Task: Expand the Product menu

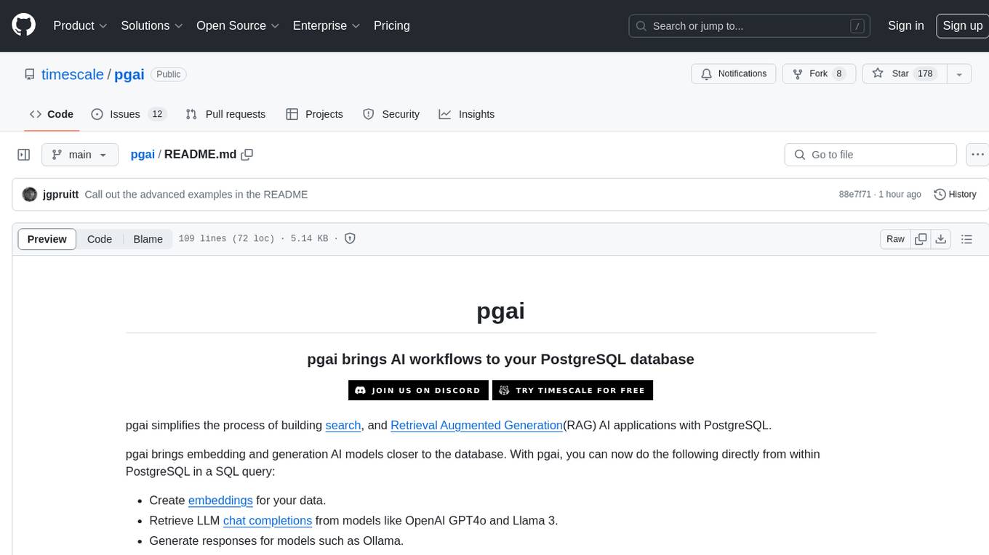Action: tap(80, 25)
